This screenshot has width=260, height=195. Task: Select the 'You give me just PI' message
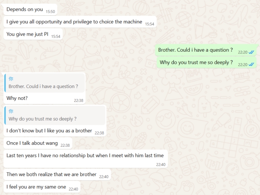[33, 34]
